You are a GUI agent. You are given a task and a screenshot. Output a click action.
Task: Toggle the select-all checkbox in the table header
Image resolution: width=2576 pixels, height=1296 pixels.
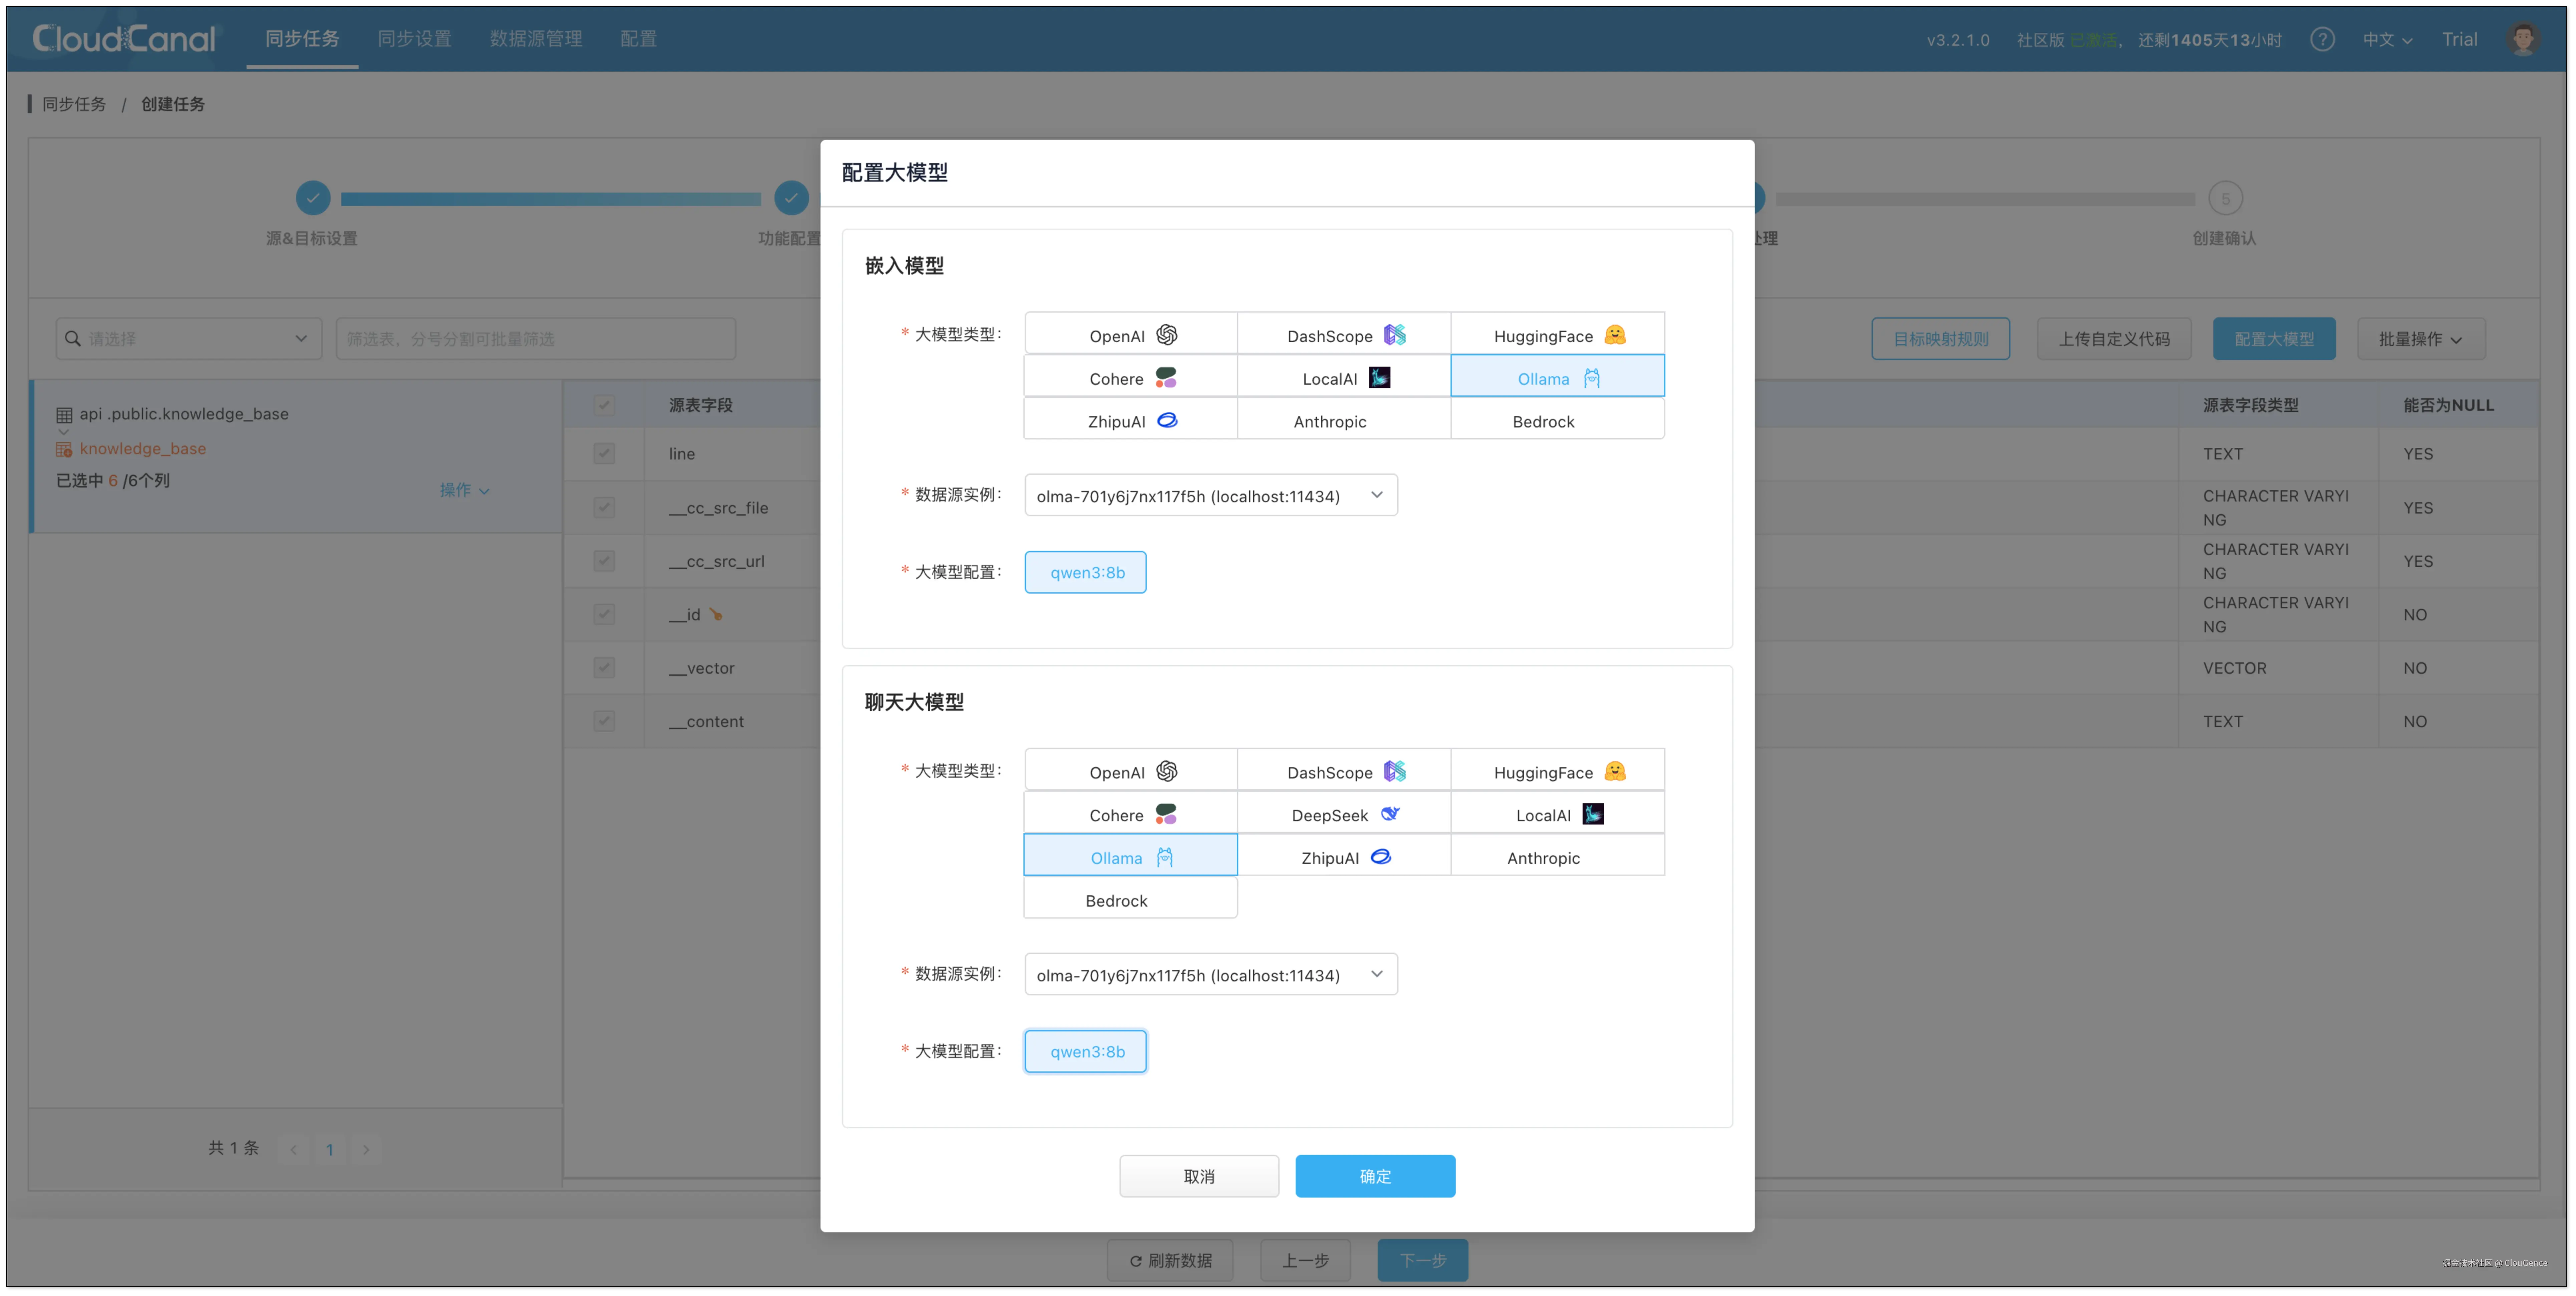click(x=604, y=405)
